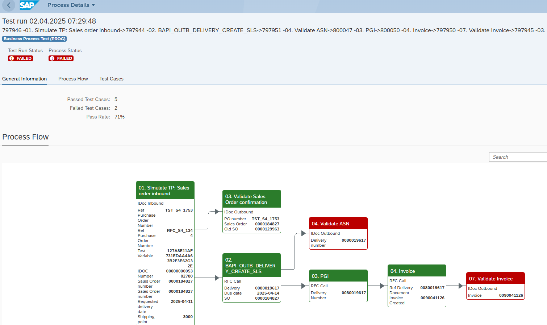Click the process flow Search field
This screenshot has height=325, width=547.
coord(518,157)
